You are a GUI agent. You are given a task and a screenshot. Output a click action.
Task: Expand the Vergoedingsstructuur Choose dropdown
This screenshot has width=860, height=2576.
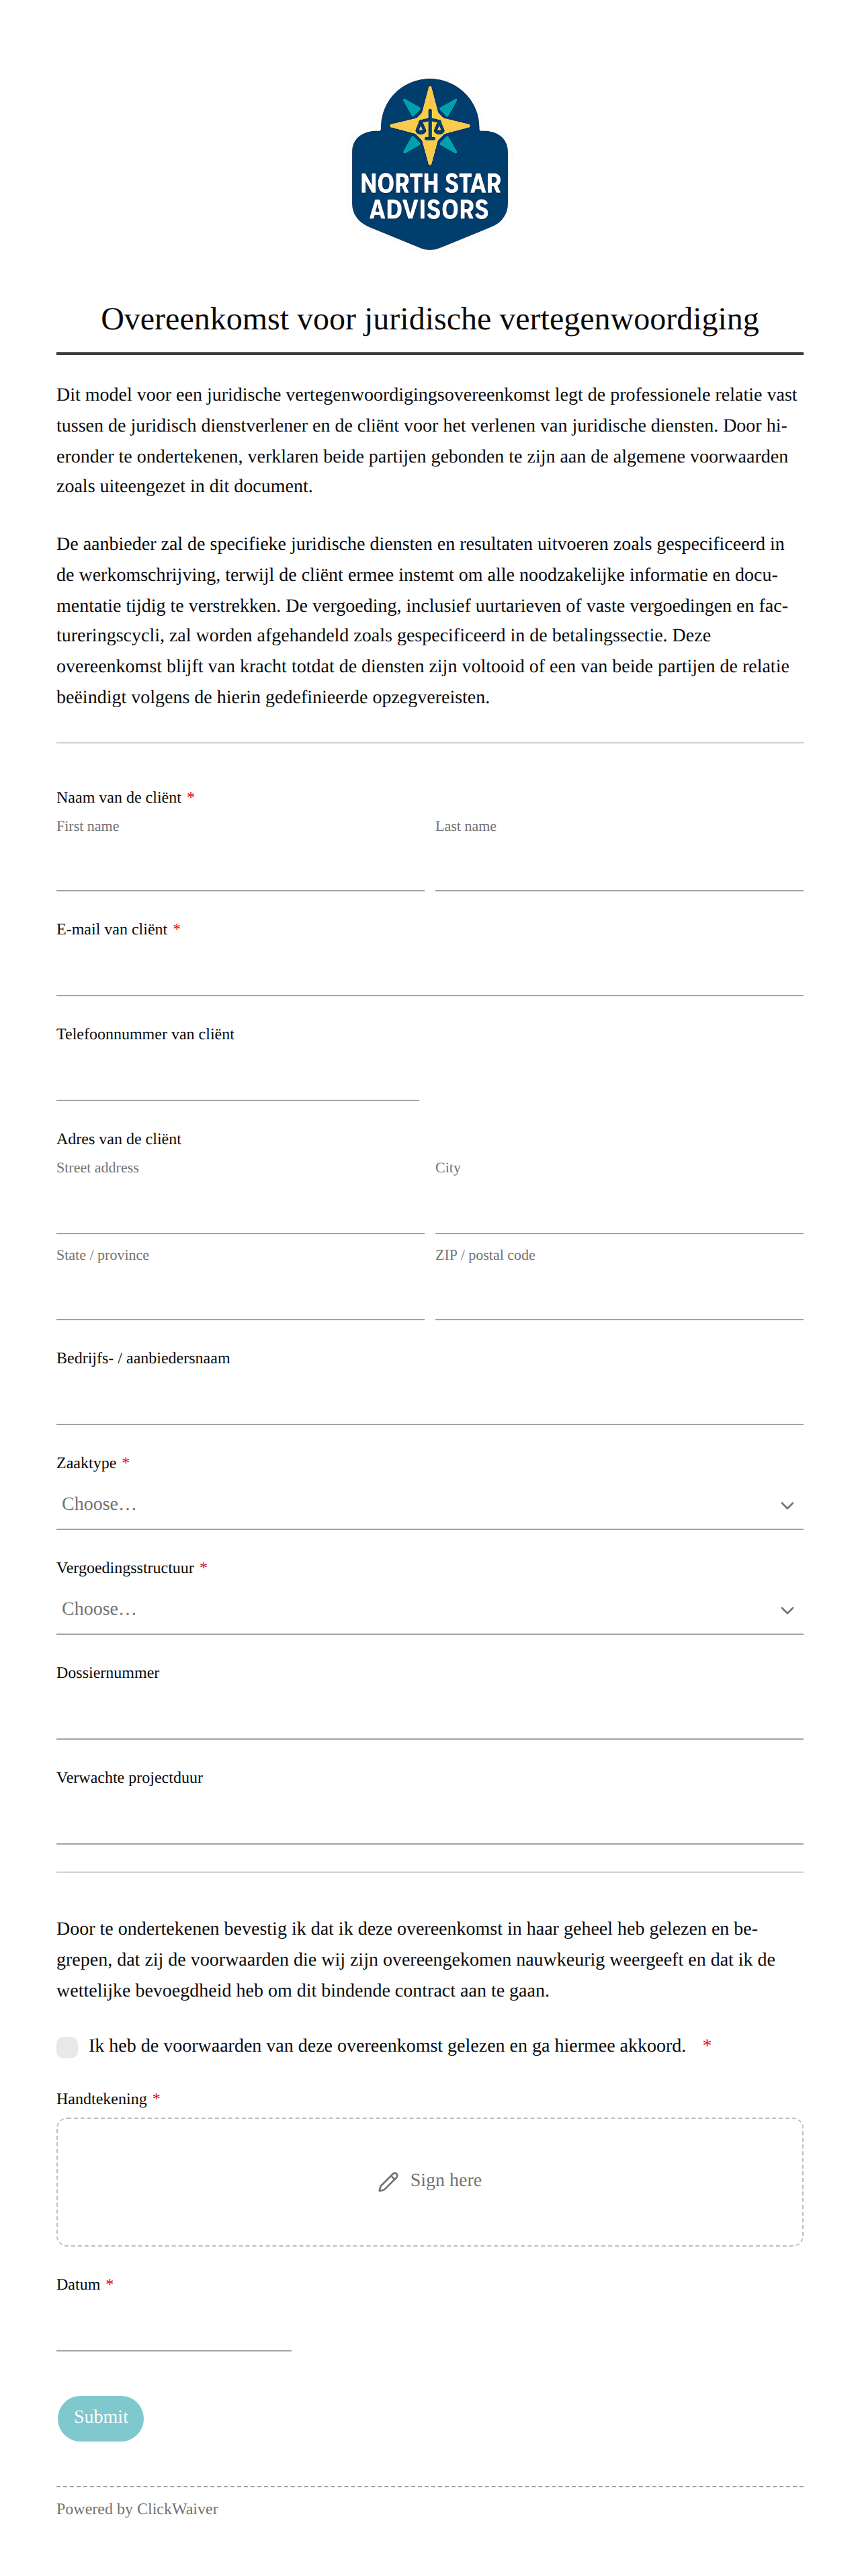coord(430,1610)
